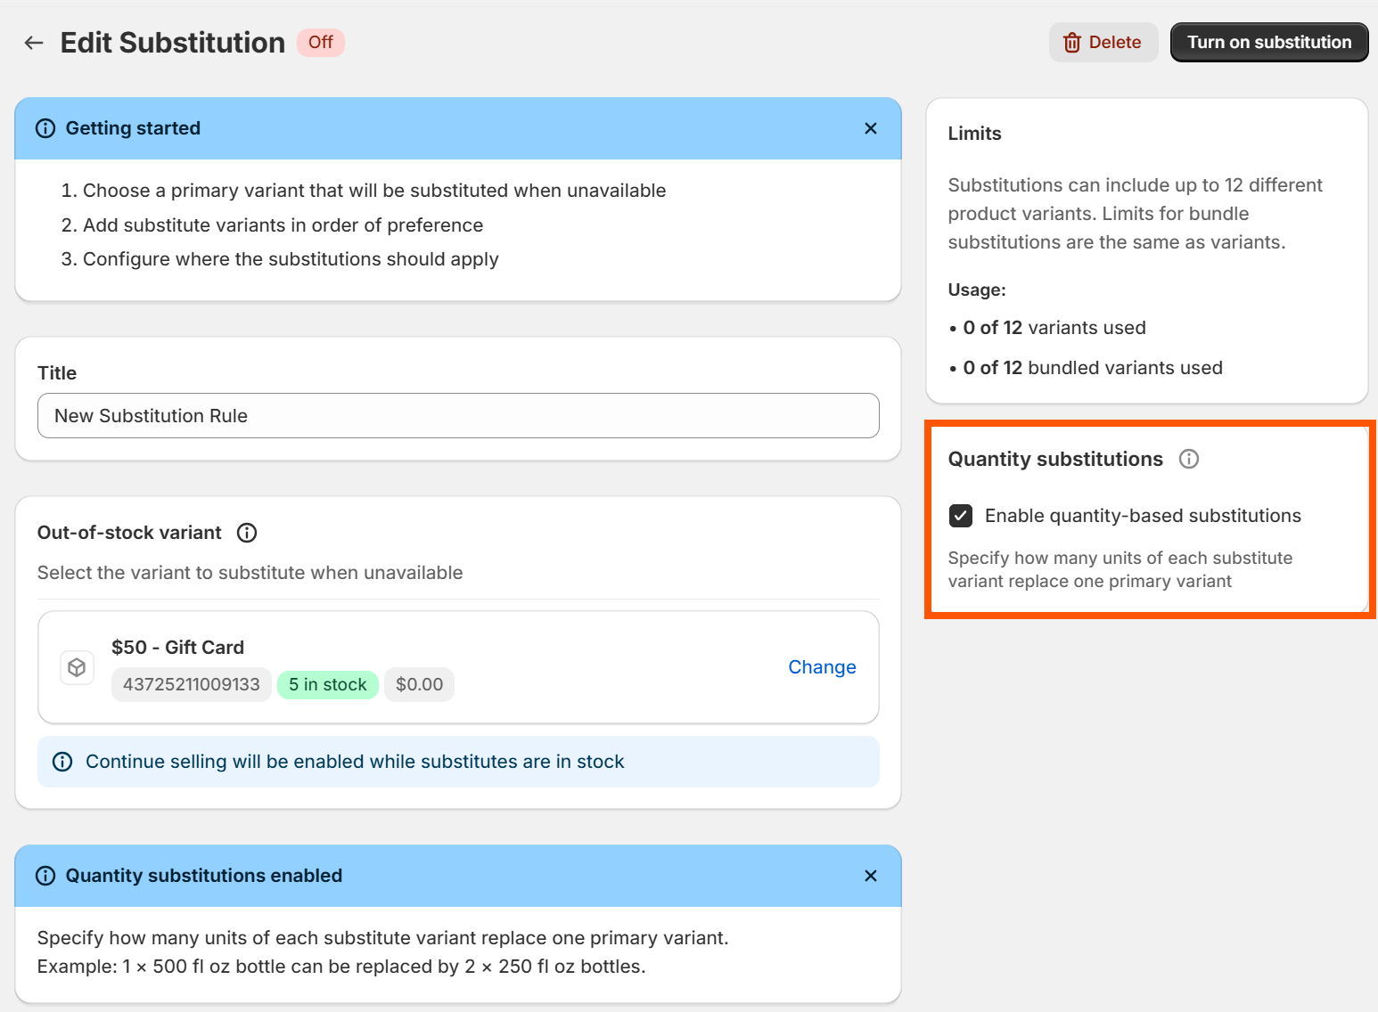This screenshot has width=1378, height=1012.
Task: Click the Gift Card product cube icon
Action: click(x=77, y=667)
